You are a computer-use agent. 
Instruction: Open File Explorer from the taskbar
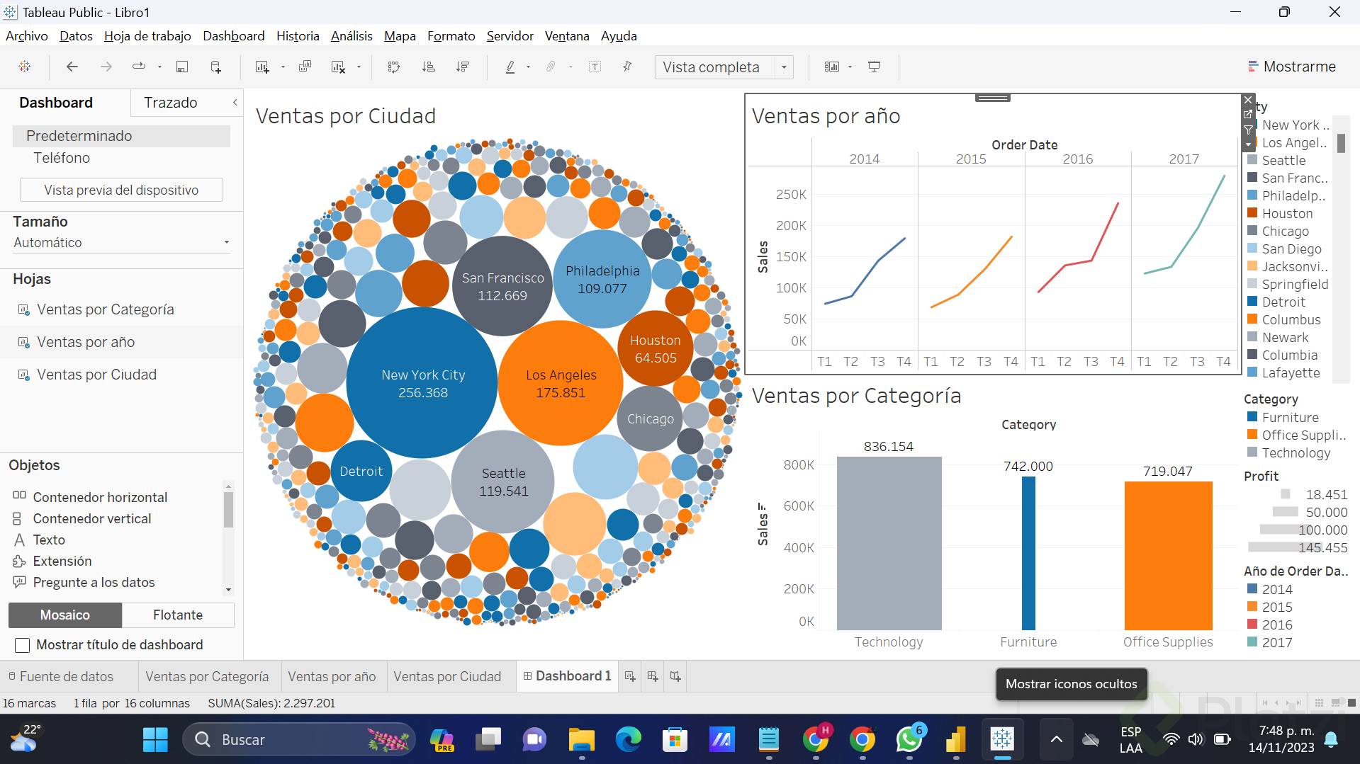[x=581, y=739]
